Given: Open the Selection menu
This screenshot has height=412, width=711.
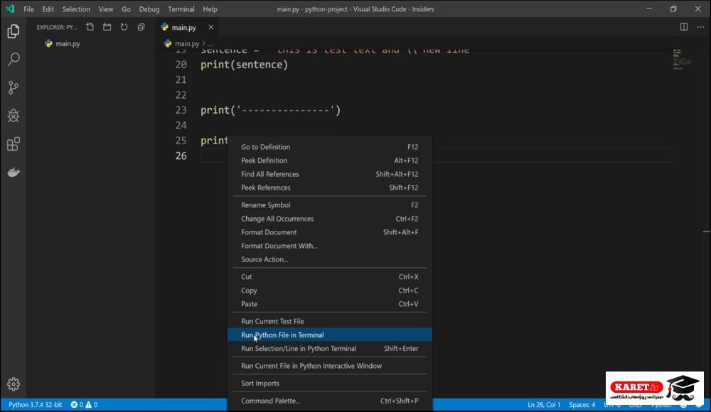Looking at the screenshot, I should 76,9.
